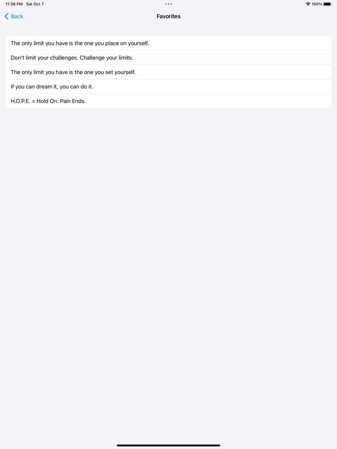Image resolution: width=337 pixels, height=449 pixels.
Task: Tap the Favorites page title
Action: point(168,16)
